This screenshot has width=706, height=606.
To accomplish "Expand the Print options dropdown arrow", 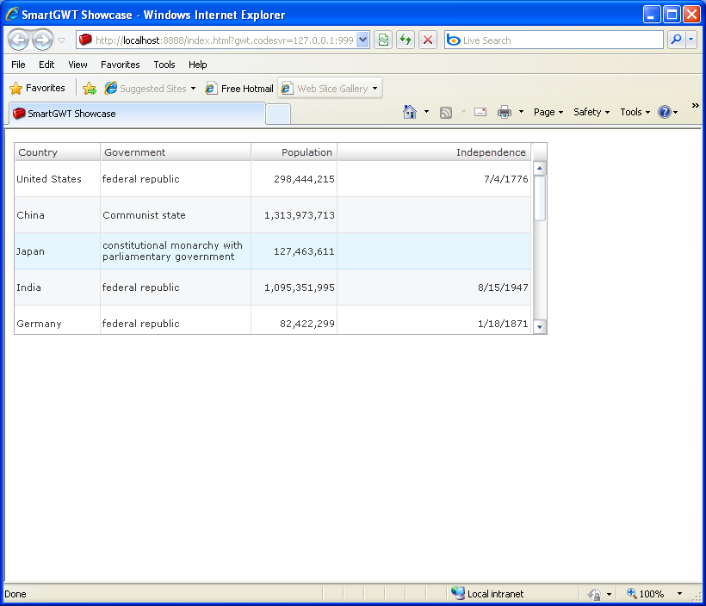I will click(521, 112).
